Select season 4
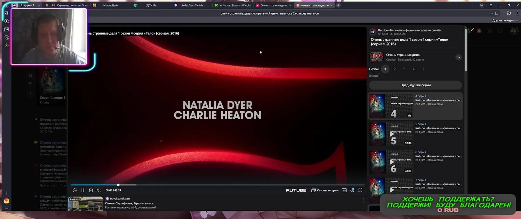Screen dimensions: 521x219 tap(414, 69)
